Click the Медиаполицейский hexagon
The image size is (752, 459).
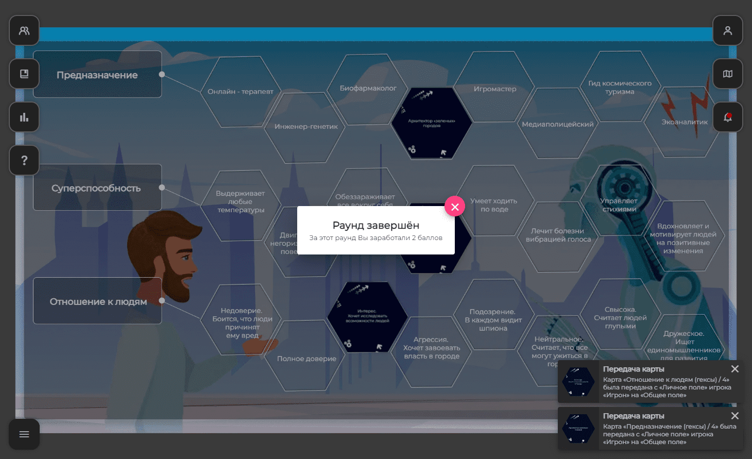(x=558, y=124)
